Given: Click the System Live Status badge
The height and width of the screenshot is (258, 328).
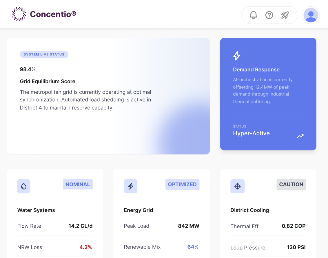Looking at the screenshot, I should coord(44,54).
